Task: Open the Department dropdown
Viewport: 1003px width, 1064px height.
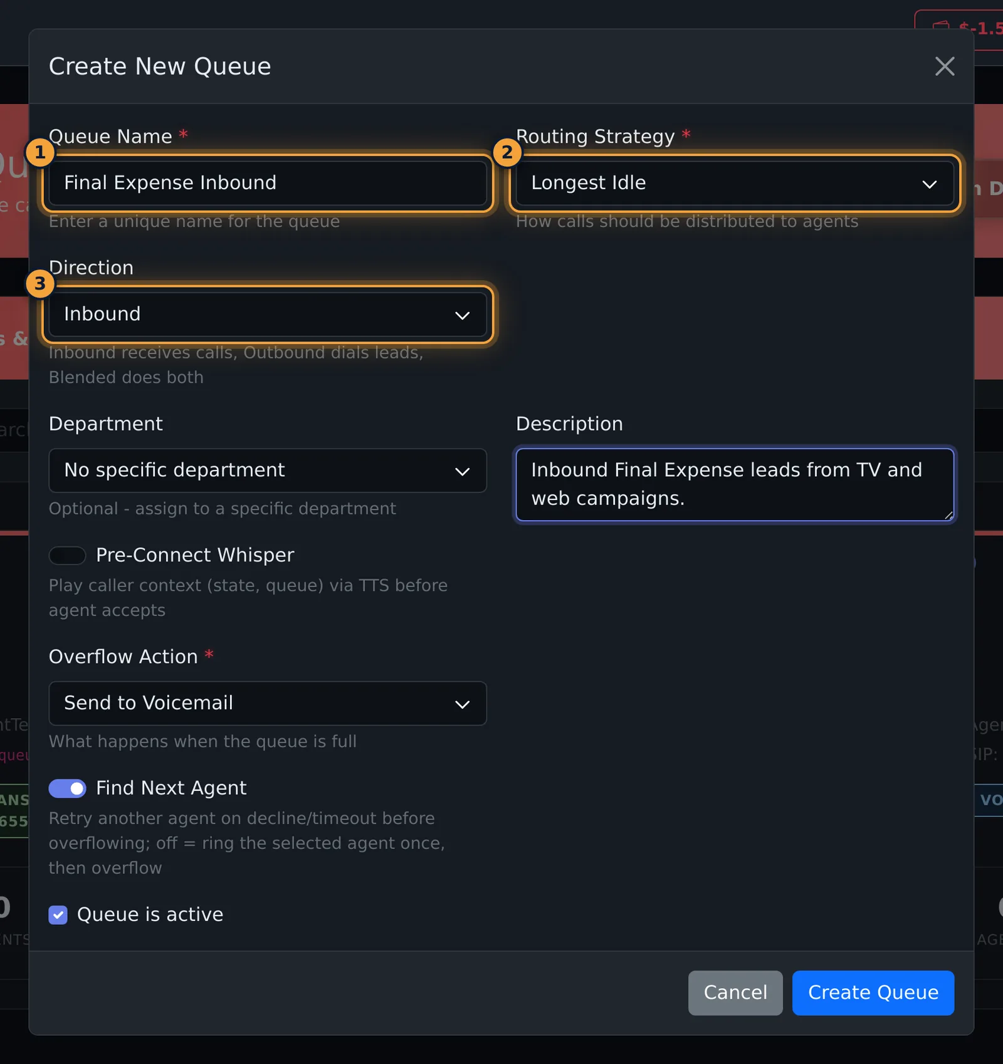Action: [x=268, y=471]
